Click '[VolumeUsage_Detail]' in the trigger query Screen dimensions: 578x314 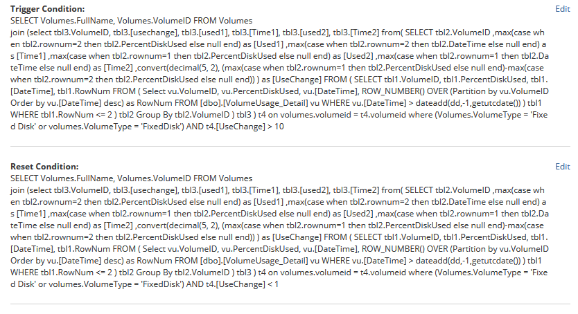point(265,103)
